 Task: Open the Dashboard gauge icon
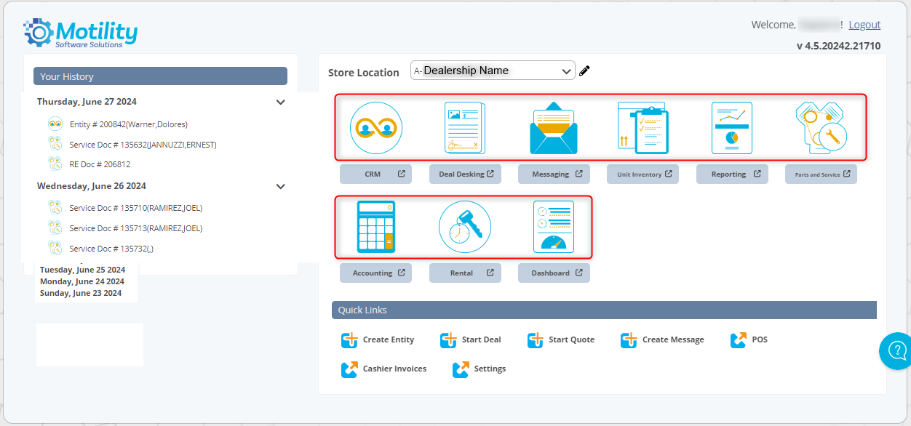553,227
